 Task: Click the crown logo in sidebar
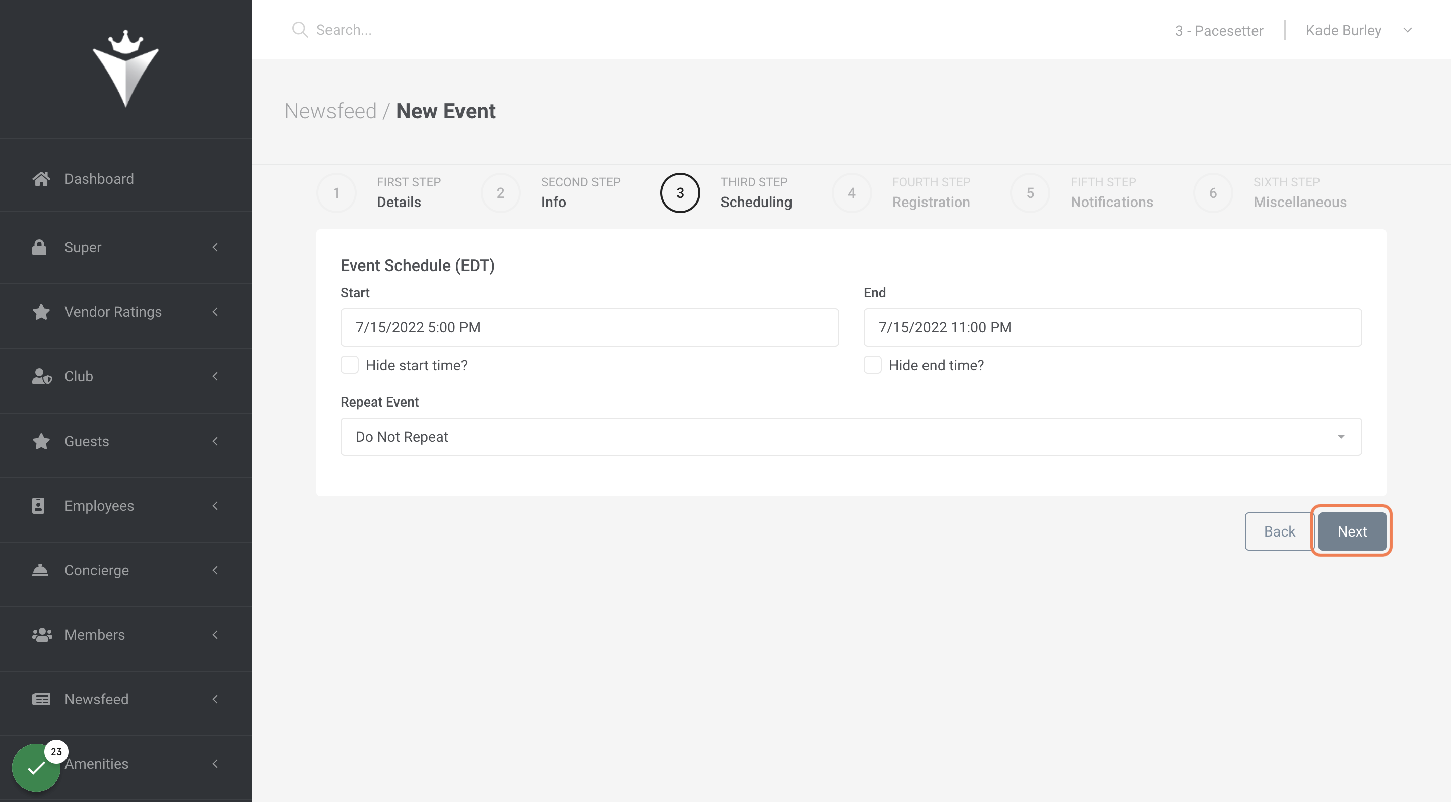[125, 68]
